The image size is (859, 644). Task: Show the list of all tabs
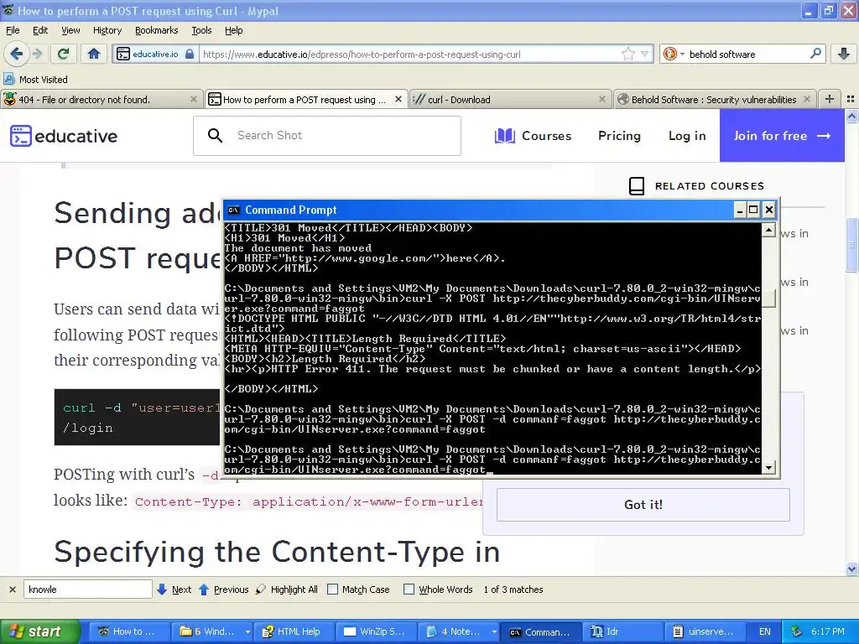(x=851, y=99)
